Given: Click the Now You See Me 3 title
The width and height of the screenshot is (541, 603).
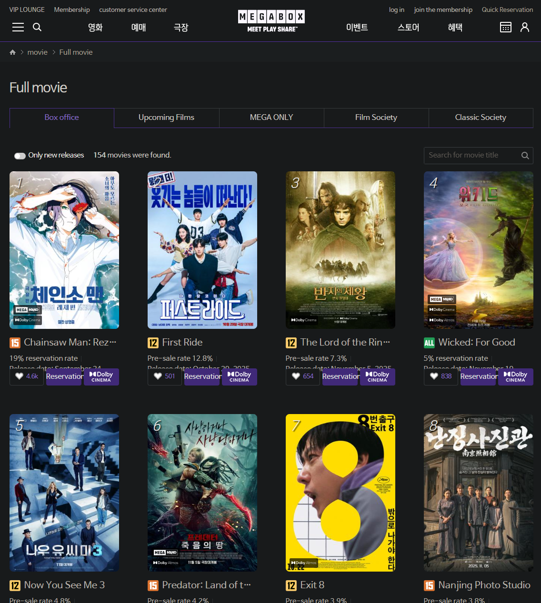Looking at the screenshot, I should click(64, 585).
